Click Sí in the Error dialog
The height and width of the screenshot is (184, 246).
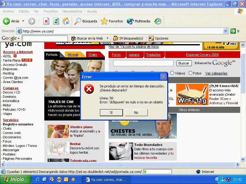click(111, 113)
